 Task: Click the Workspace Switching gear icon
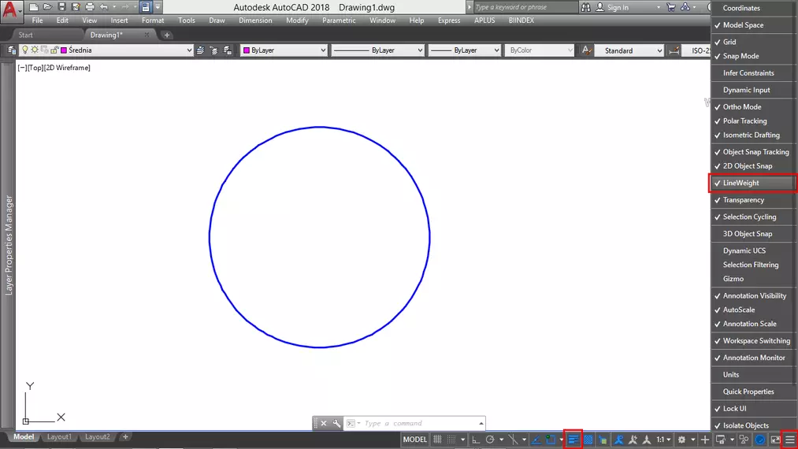coord(681,440)
